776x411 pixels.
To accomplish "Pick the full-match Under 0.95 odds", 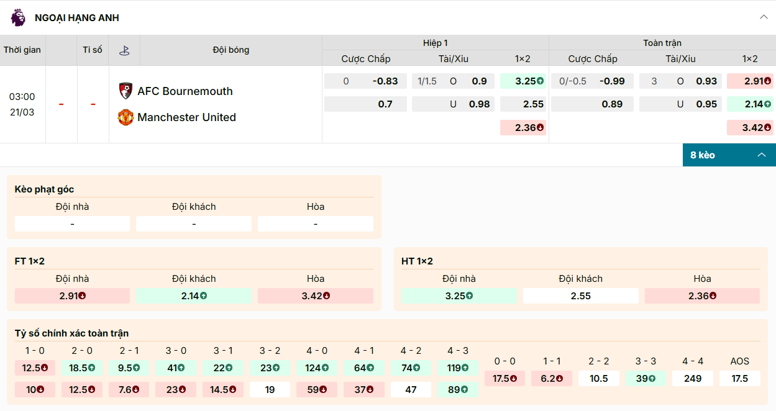I will 706,104.
